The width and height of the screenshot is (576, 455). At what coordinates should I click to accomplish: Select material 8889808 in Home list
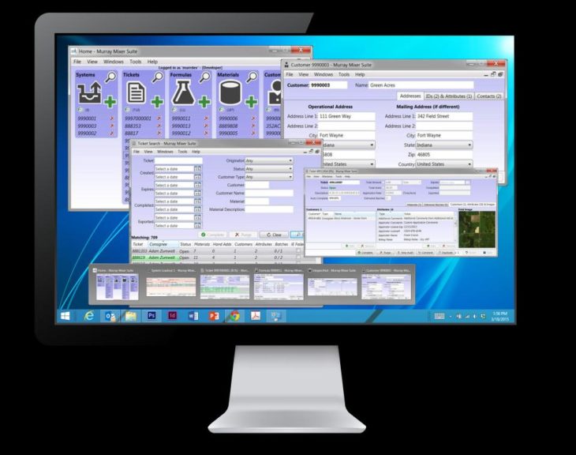(x=228, y=126)
